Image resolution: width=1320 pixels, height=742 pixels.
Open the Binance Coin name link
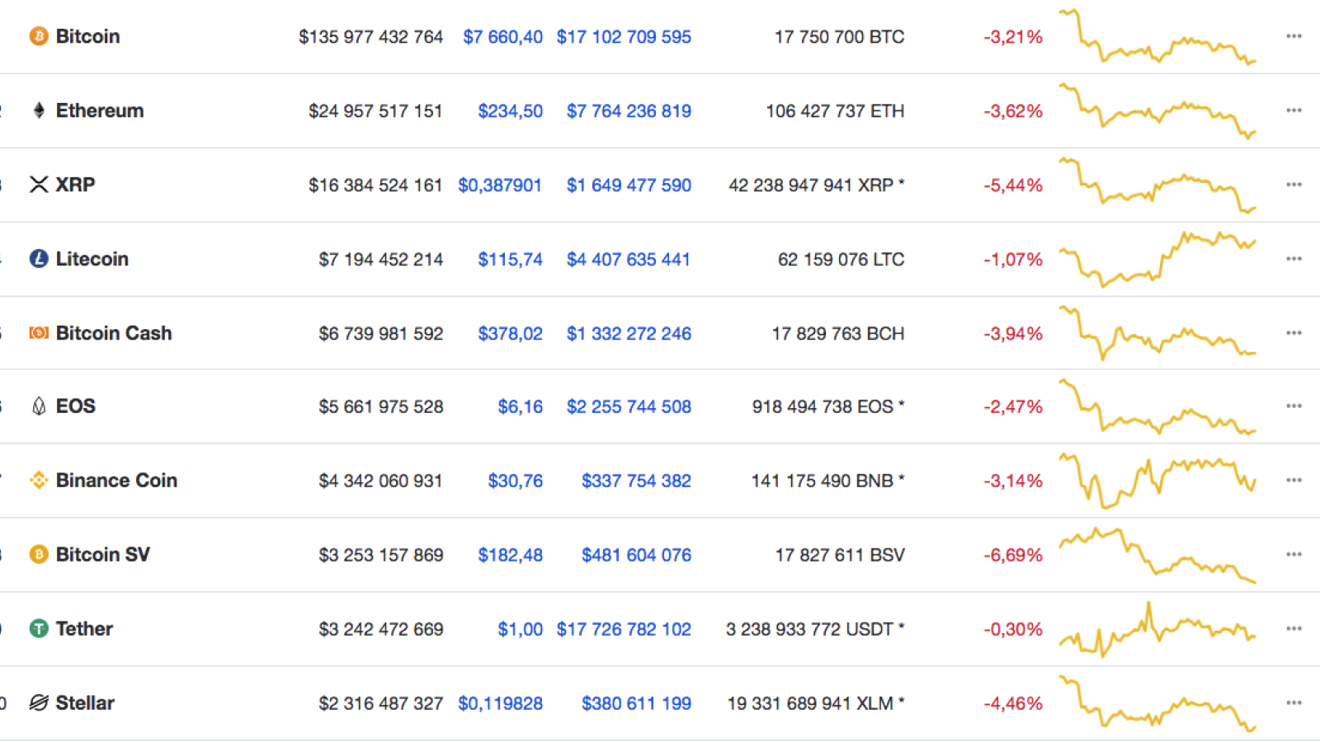click(116, 480)
